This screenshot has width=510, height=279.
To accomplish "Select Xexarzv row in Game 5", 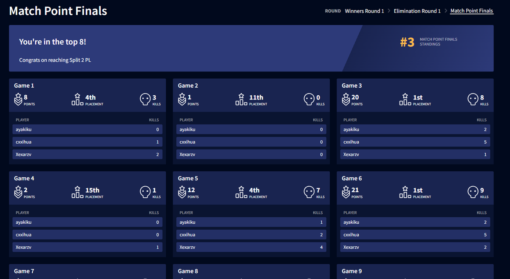I will [251, 247].
